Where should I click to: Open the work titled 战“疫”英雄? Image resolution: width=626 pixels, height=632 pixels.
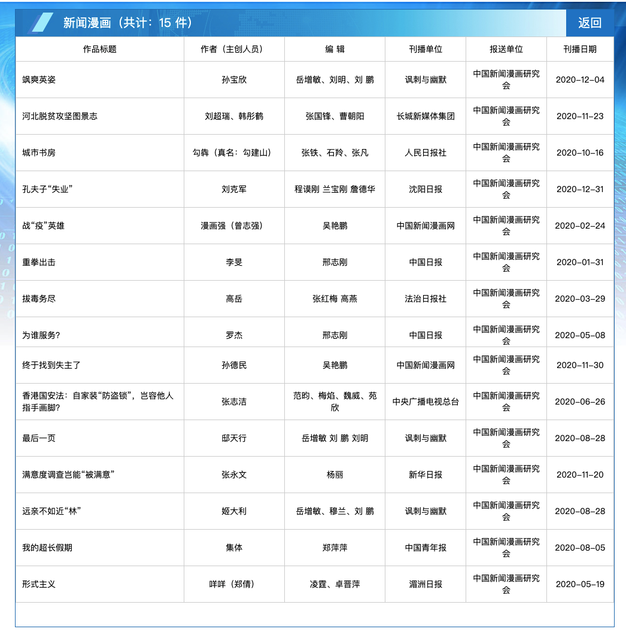click(x=43, y=226)
